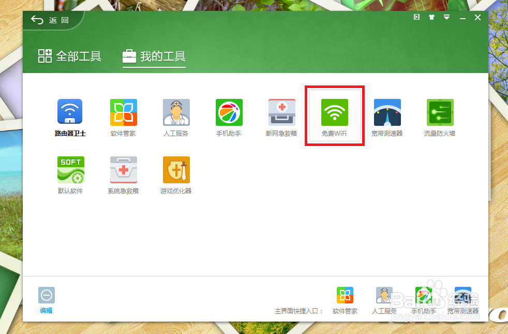This screenshot has height=334, width=508.
Task: Click the film-strip icon in title bar
Action: pos(416,17)
